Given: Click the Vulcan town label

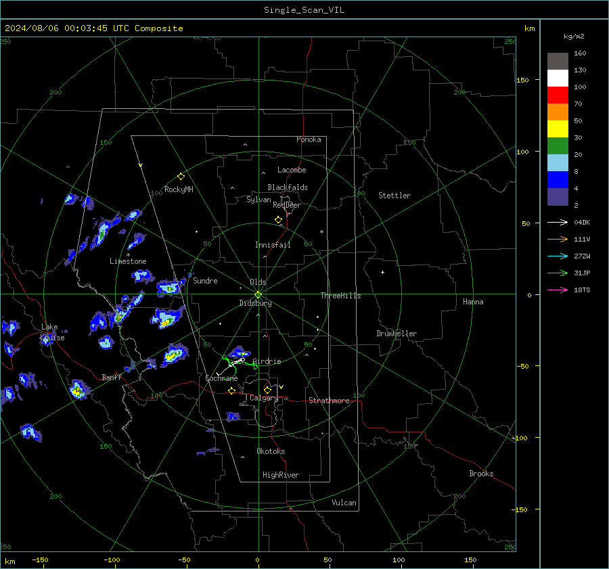Looking at the screenshot, I should 344,503.
